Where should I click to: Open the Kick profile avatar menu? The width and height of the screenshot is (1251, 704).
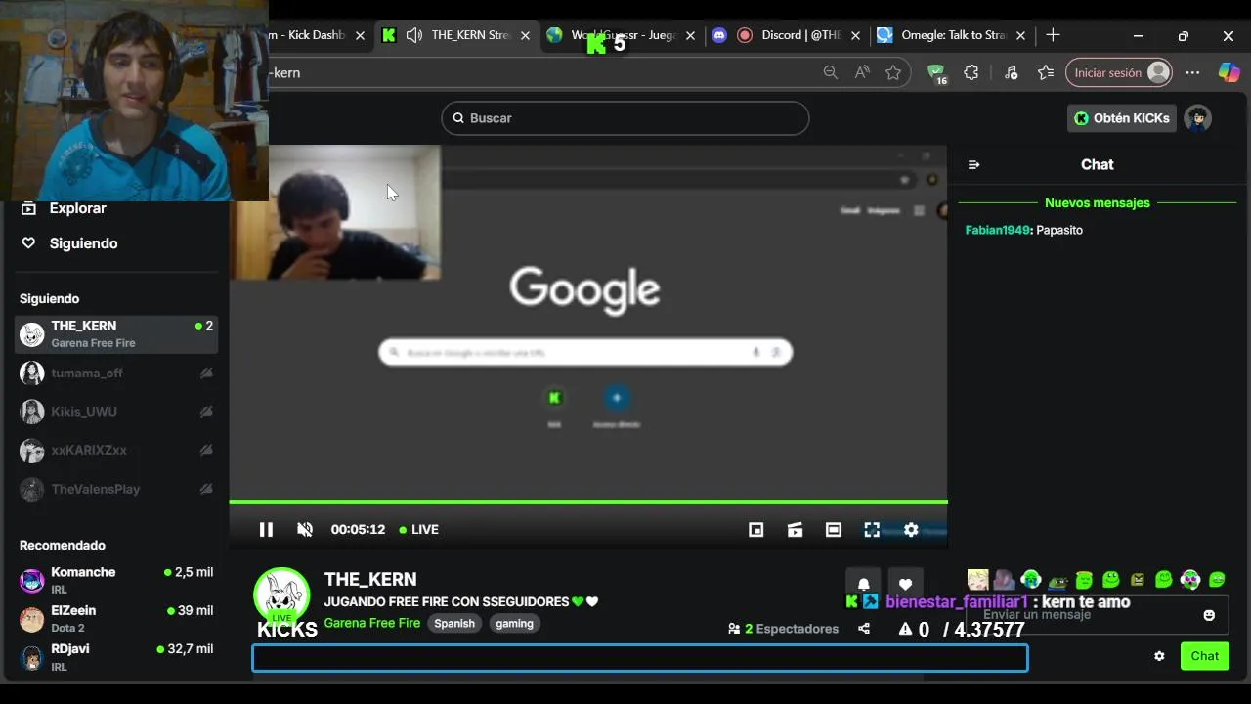click(1197, 118)
